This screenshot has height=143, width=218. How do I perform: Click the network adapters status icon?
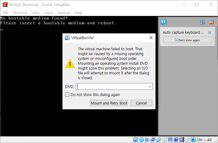(x=153, y=139)
